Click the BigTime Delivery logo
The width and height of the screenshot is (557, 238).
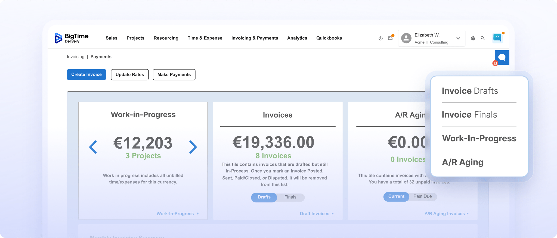tap(72, 38)
